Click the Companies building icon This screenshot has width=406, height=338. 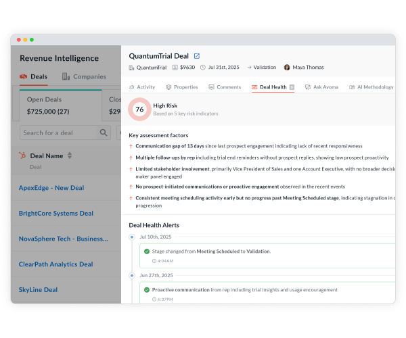(66, 76)
